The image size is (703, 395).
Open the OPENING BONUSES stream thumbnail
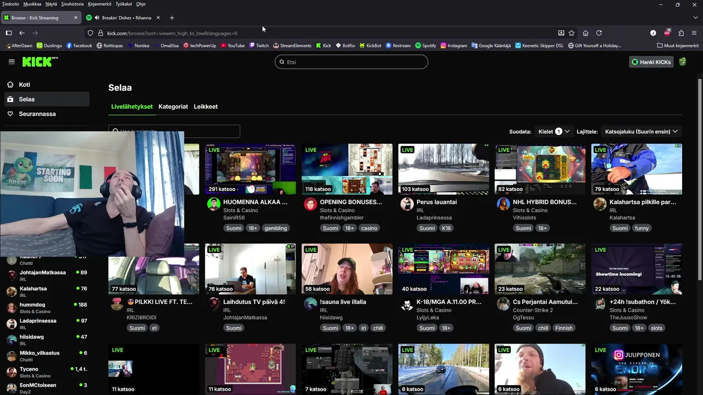point(347,169)
